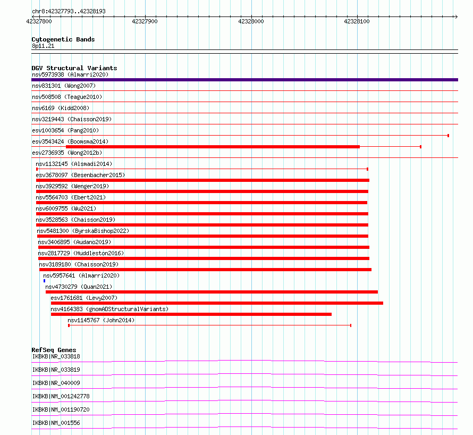Open nsv3528563 (Chaisson2019) variant
473x435 pixels.
[75, 220]
